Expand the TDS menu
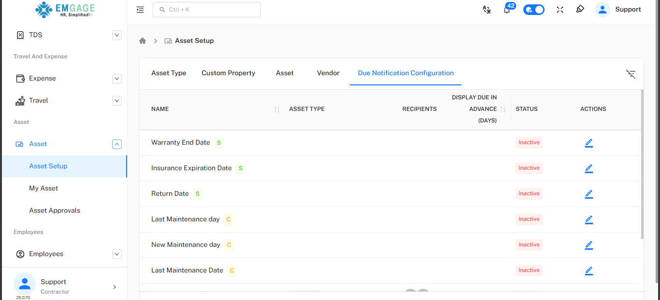Image resolution: width=660 pixels, height=300 pixels. (x=116, y=35)
